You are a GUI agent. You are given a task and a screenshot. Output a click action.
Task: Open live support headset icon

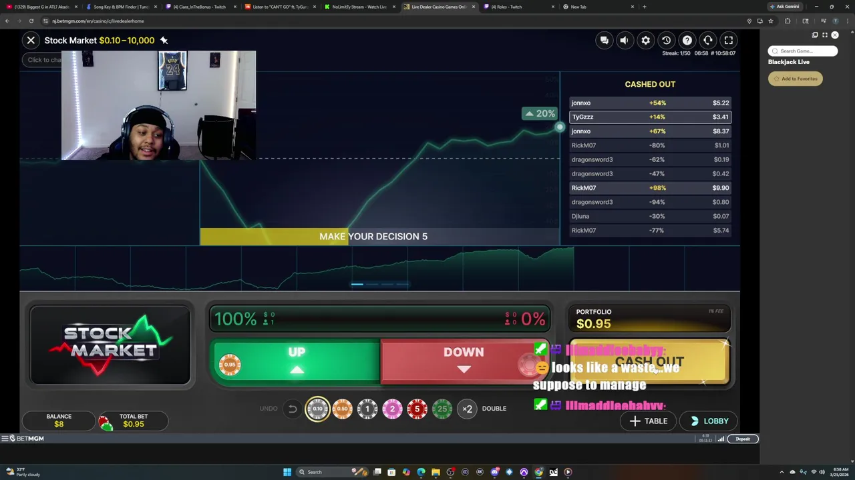pyautogui.click(x=708, y=40)
